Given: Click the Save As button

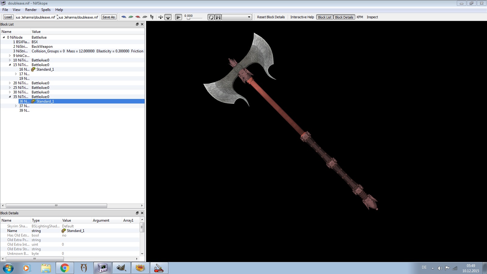Looking at the screenshot, I should (109, 17).
